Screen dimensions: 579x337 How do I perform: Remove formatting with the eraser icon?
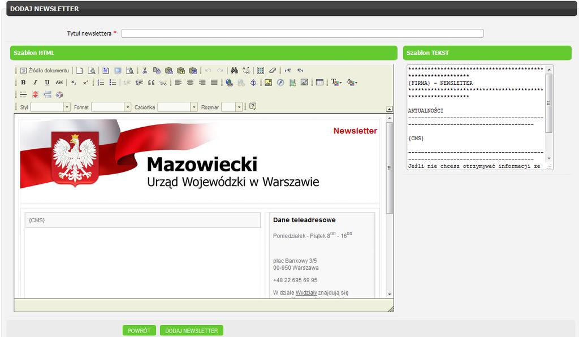273,71
